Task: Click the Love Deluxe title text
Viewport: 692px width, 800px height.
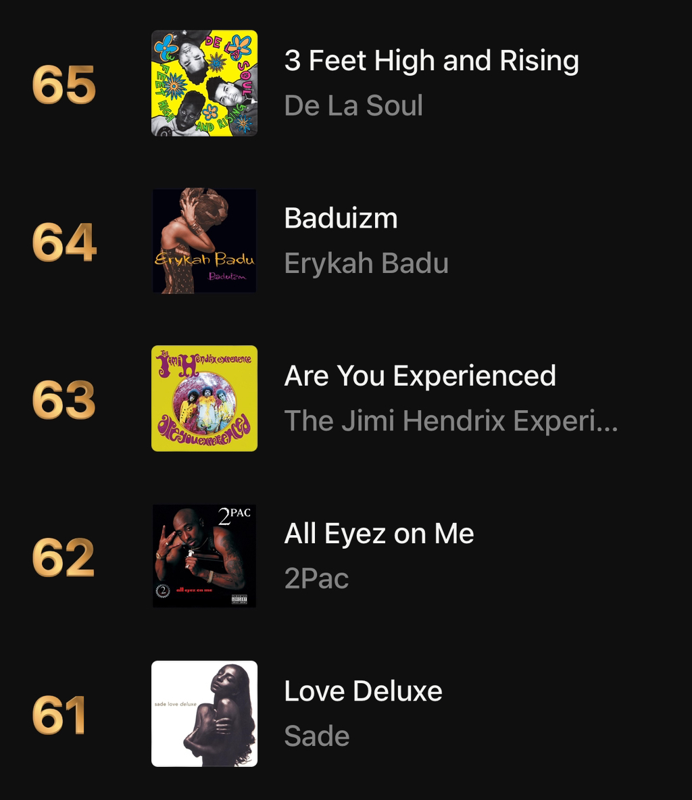Action: point(364,691)
